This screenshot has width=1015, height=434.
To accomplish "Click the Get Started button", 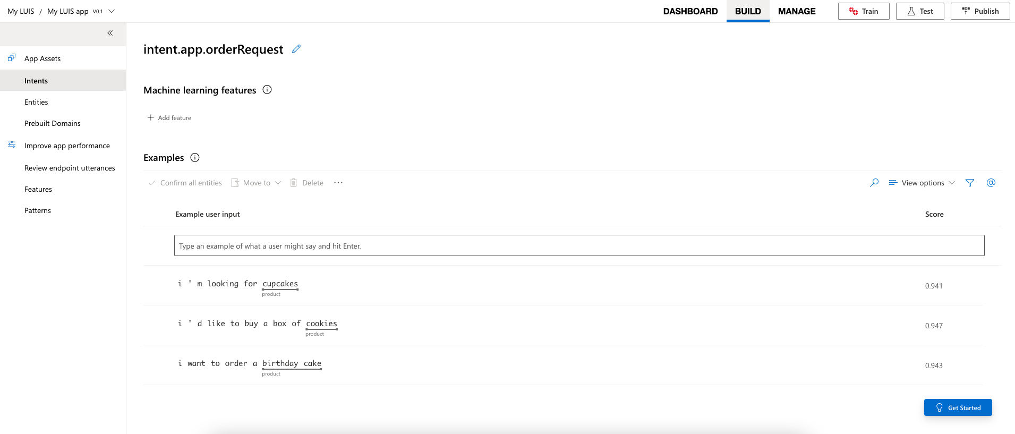I will point(958,407).
